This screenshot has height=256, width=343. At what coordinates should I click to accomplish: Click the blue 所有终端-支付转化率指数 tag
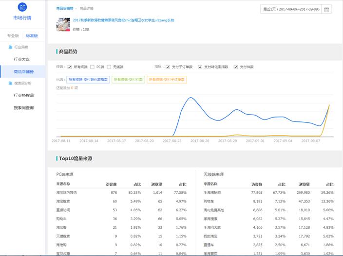pos(88,80)
